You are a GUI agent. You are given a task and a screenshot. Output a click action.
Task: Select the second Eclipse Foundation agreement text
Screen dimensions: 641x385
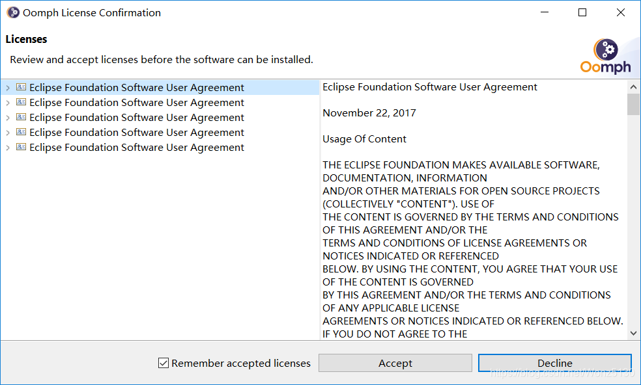click(137, 103)
